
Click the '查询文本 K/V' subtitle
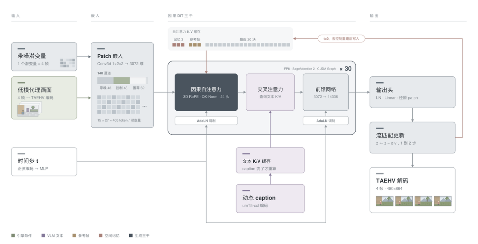click(x=270, y=97)
